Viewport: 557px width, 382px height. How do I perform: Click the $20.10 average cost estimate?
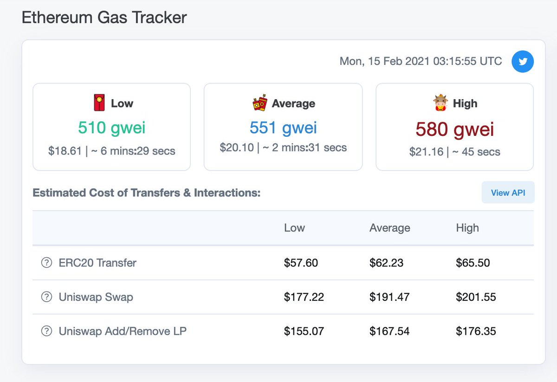(x=237, y=147)
